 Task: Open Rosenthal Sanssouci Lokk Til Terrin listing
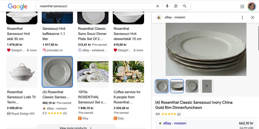(x=21, y=97)
